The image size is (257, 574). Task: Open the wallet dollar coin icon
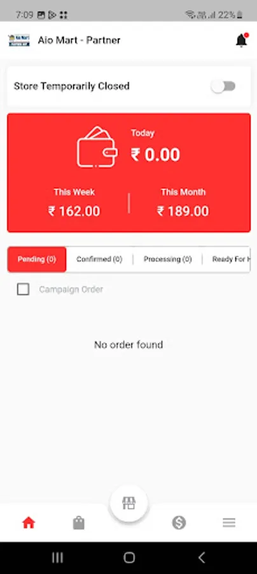tap(179, 523)
